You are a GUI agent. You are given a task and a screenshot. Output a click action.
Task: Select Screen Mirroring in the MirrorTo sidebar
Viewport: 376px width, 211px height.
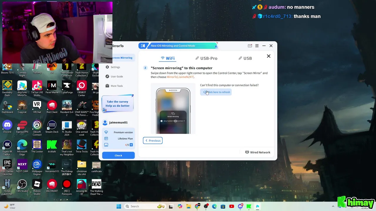point(122,58)
